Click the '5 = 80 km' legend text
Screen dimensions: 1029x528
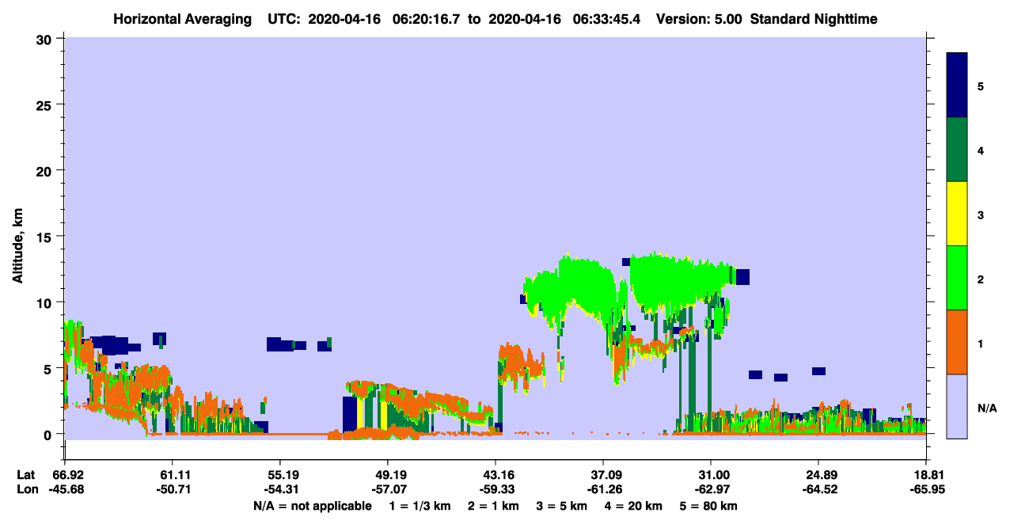tap(708, 506)
